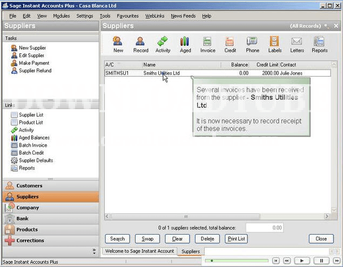Choose Supplier Refund in Tasks
Image resolution: width=343 pixels, height=267 pixels.
pos(31,71)
